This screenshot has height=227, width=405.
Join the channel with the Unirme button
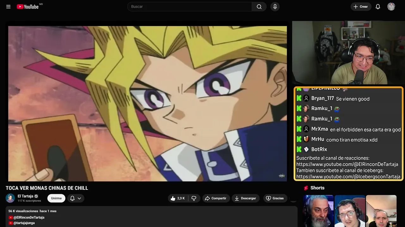[x=56, y=198]
